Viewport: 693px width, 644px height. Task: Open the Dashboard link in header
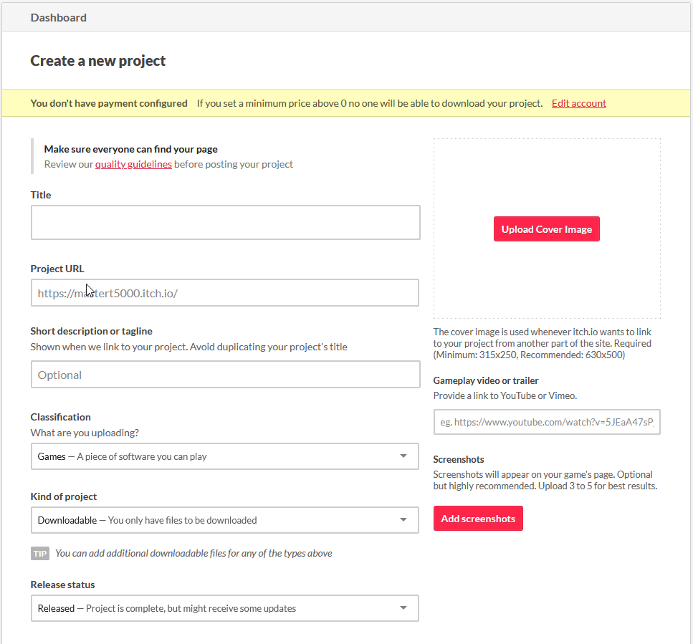[x=58, y=18]
